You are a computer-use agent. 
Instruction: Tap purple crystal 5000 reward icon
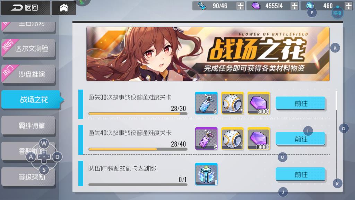coord(259,103)
